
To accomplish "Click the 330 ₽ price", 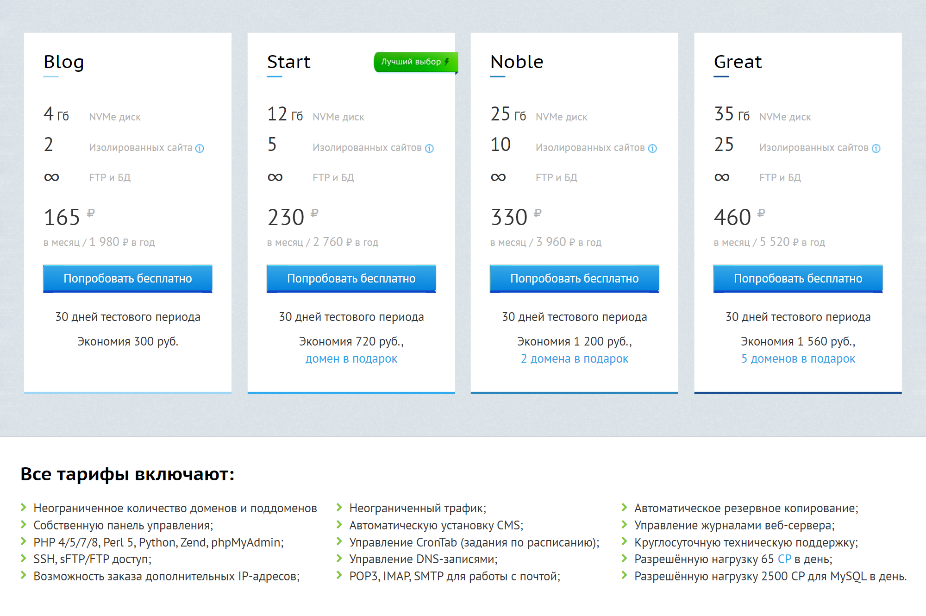I will pos(516,217).
